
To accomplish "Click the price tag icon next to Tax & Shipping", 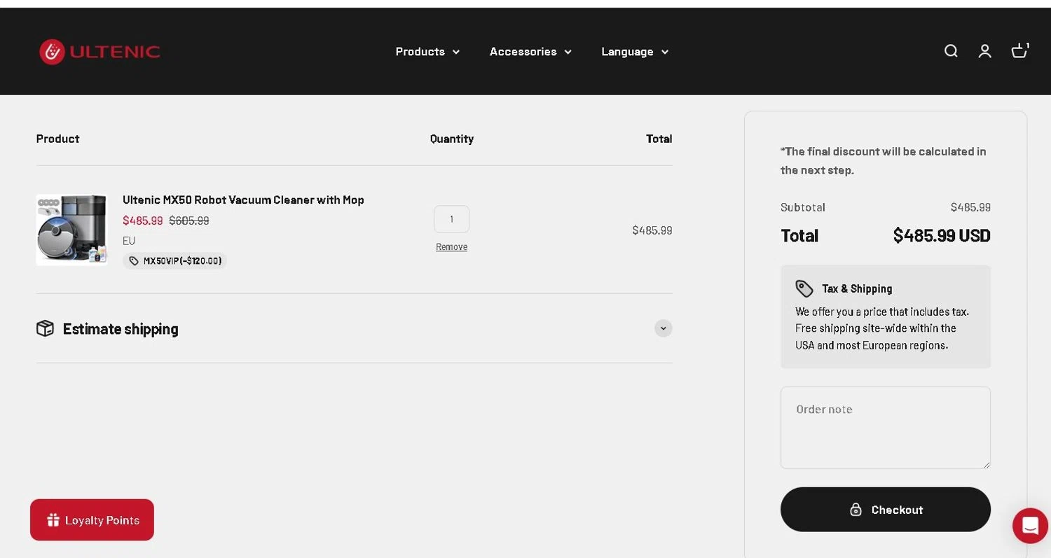I will pos(804,288).
